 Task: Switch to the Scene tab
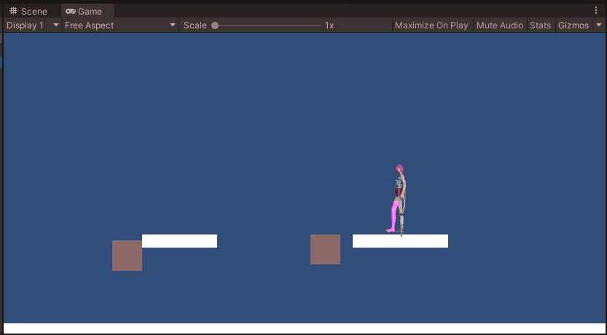28,11
